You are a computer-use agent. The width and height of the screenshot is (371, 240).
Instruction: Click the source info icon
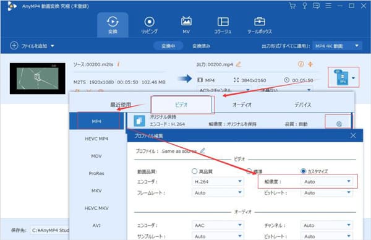118,64
